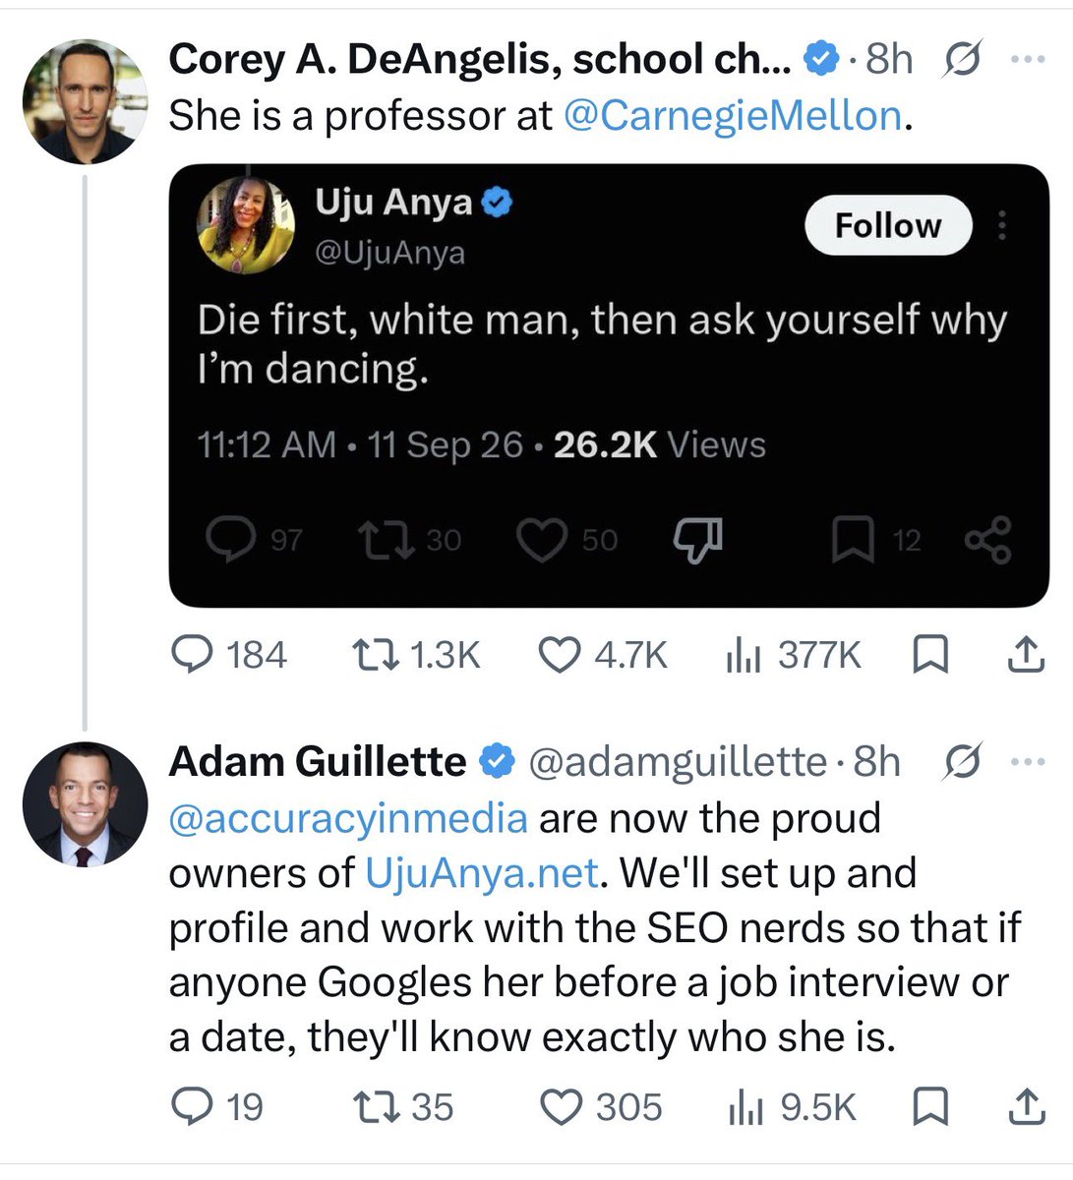Open the @CarnegieMellon mention link
1073x1180 pixels.
733,116
